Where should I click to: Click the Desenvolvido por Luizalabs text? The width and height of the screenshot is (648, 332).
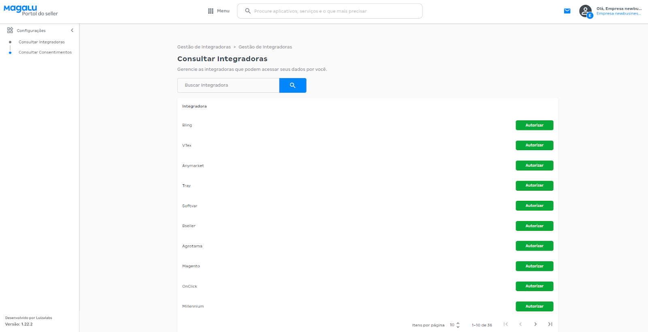(x=29, y=318)
